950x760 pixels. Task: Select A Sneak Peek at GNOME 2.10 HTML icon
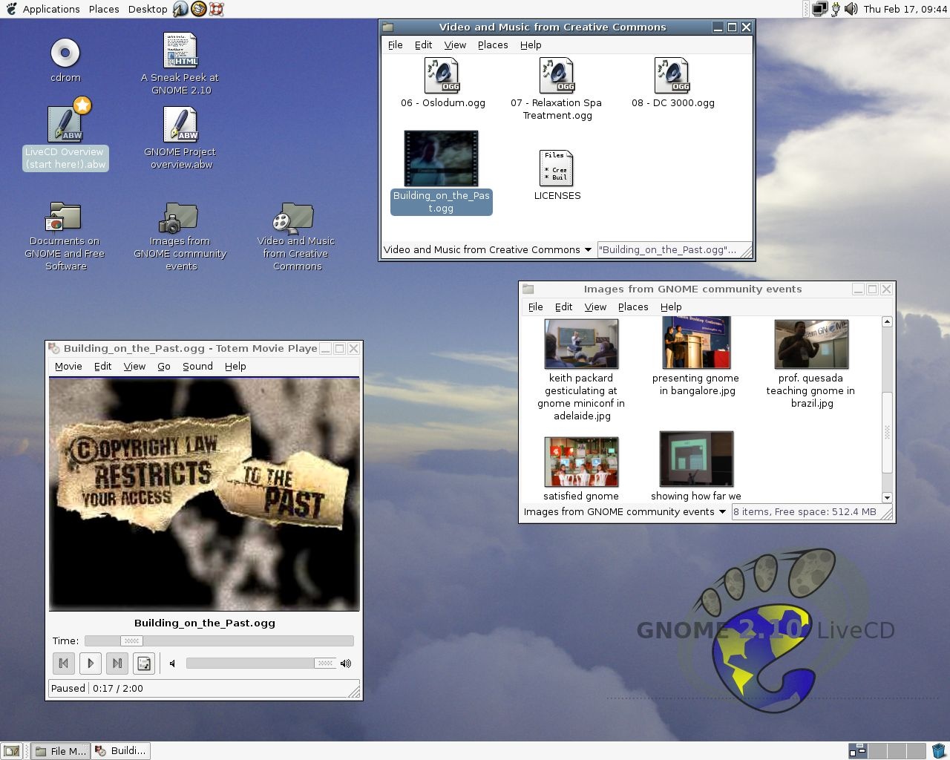180,50
